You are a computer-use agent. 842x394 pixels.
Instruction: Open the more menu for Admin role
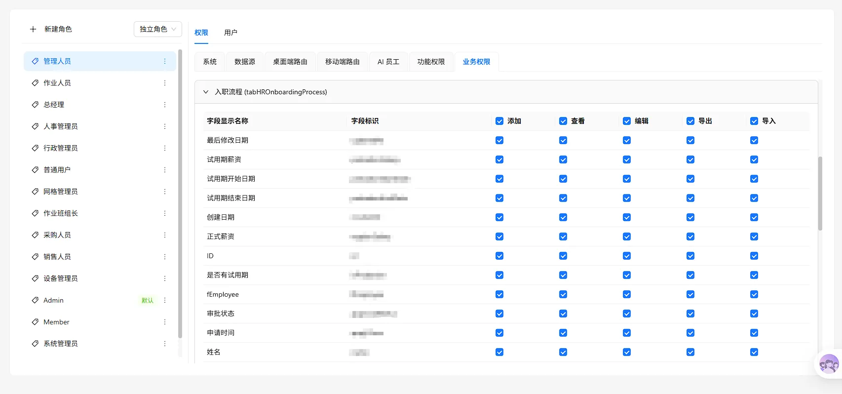point(165,300)
